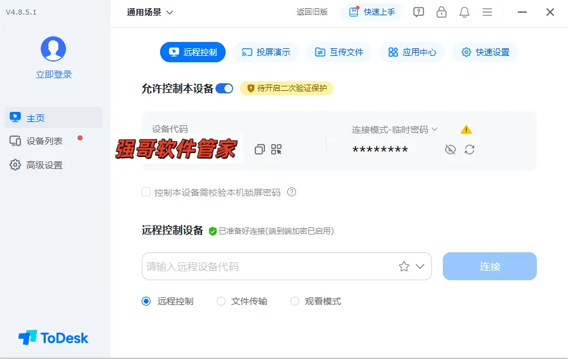The image size is (568, 359).
Task: Click the 立即登录 link
Action: (53, 74)
